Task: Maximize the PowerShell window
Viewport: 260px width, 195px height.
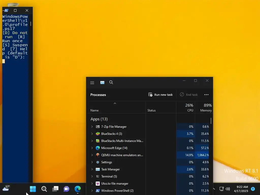Action: pyautogui.click(x=15, y=10)
